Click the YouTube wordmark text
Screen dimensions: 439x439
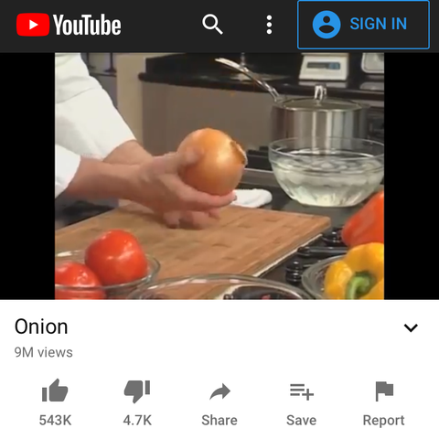click(87, 25)
